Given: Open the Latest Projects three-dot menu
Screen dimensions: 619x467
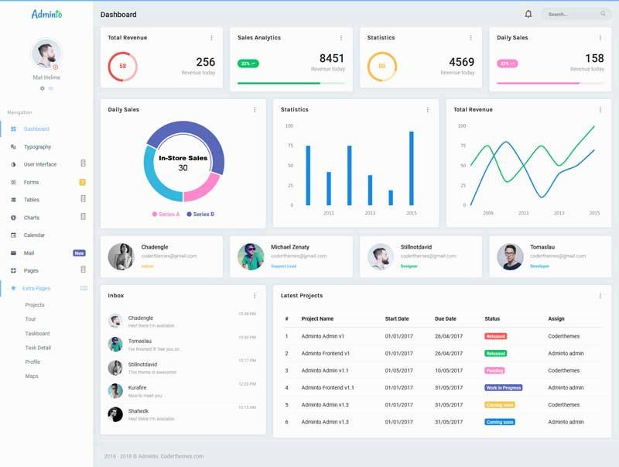Looking at the screenshot, I should click(x=600, y=295).
